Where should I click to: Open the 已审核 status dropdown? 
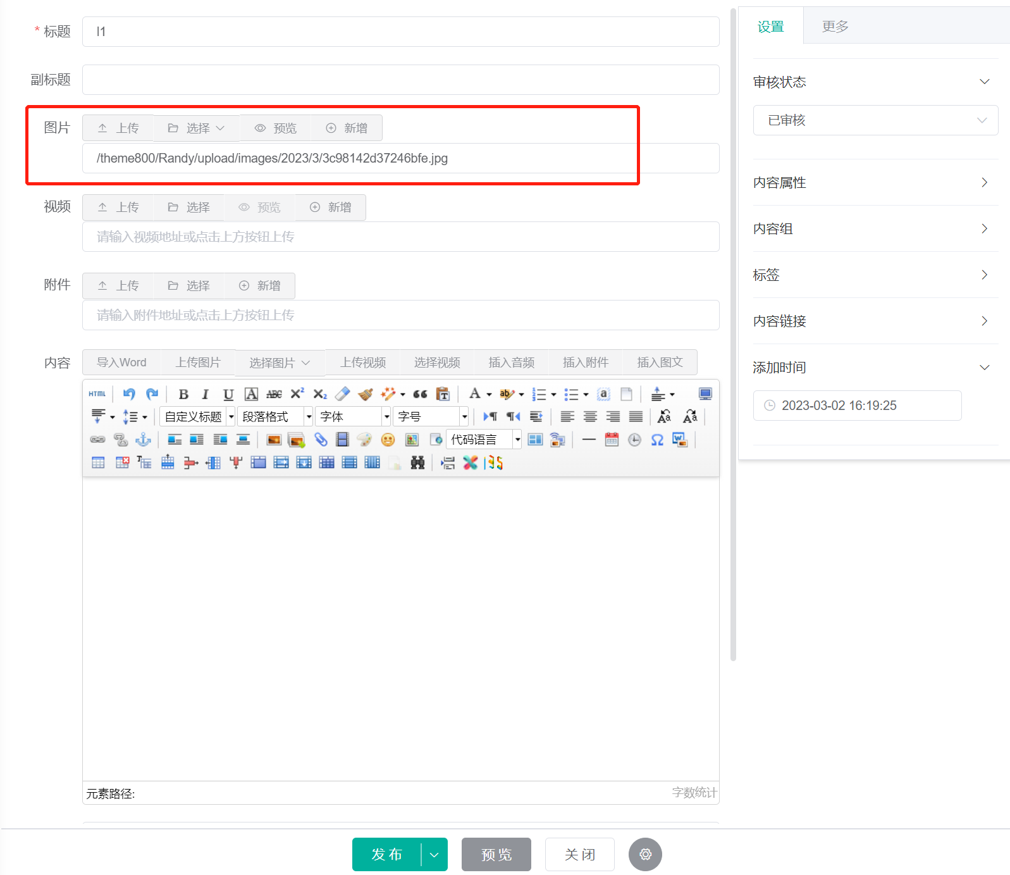(875, 120)
